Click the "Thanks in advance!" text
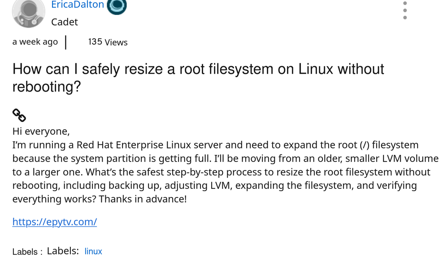 143,199
